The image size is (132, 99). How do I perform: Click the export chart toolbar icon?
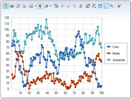(6, 6)
